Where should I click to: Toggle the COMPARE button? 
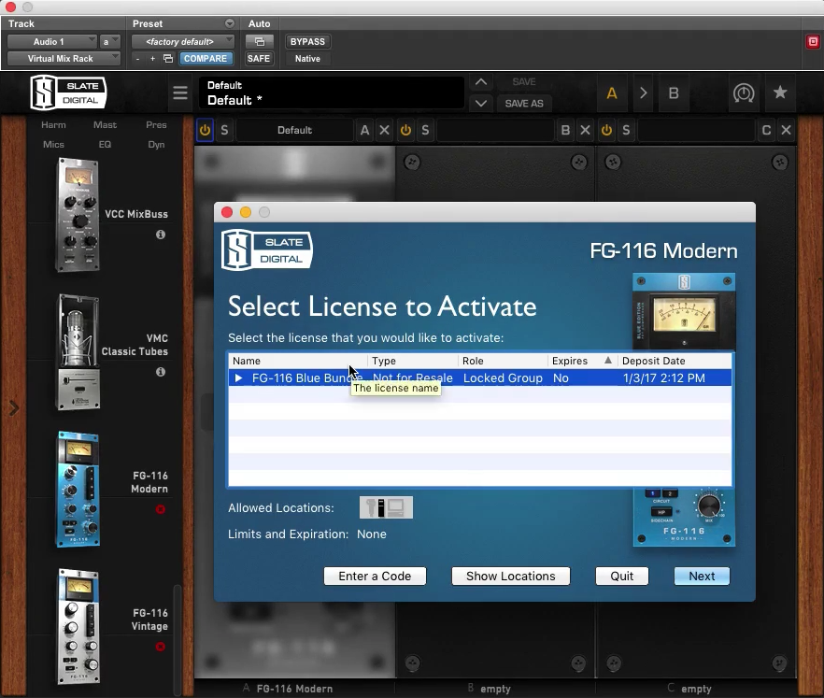(x=206, y=58)
